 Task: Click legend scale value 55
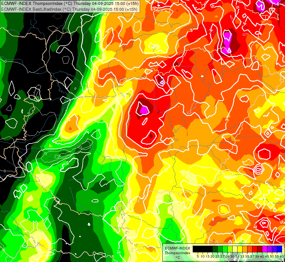277,256
